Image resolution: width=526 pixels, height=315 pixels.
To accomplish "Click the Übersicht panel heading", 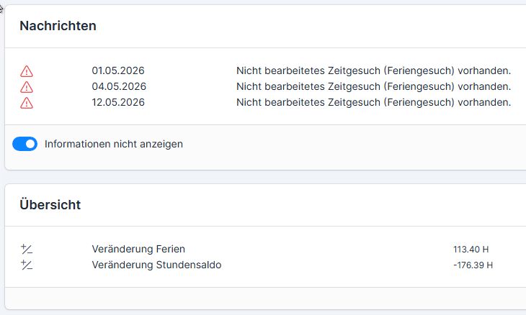I will click(x=50, y=204).
